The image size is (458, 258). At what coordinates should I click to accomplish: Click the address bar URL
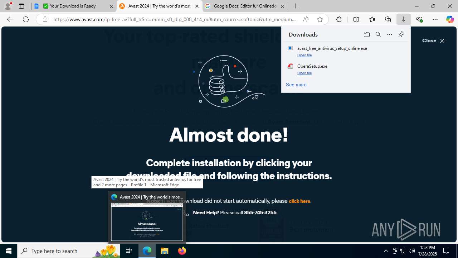174,19
